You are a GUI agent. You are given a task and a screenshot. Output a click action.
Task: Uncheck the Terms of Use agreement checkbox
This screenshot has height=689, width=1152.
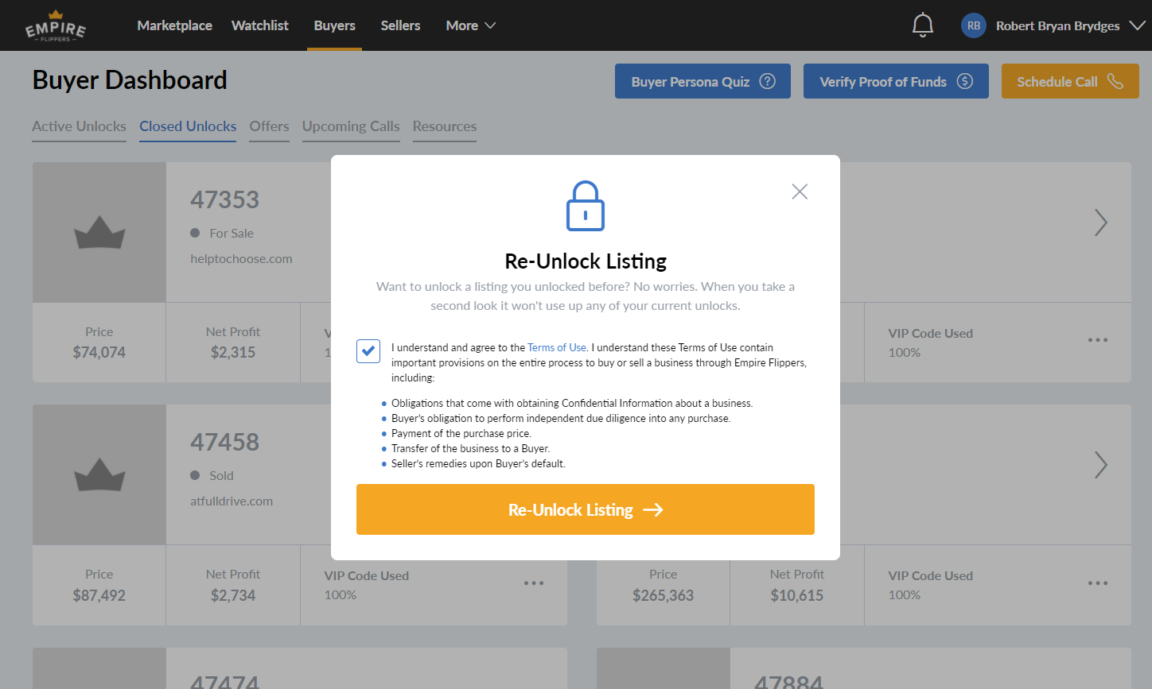[368, 350]
